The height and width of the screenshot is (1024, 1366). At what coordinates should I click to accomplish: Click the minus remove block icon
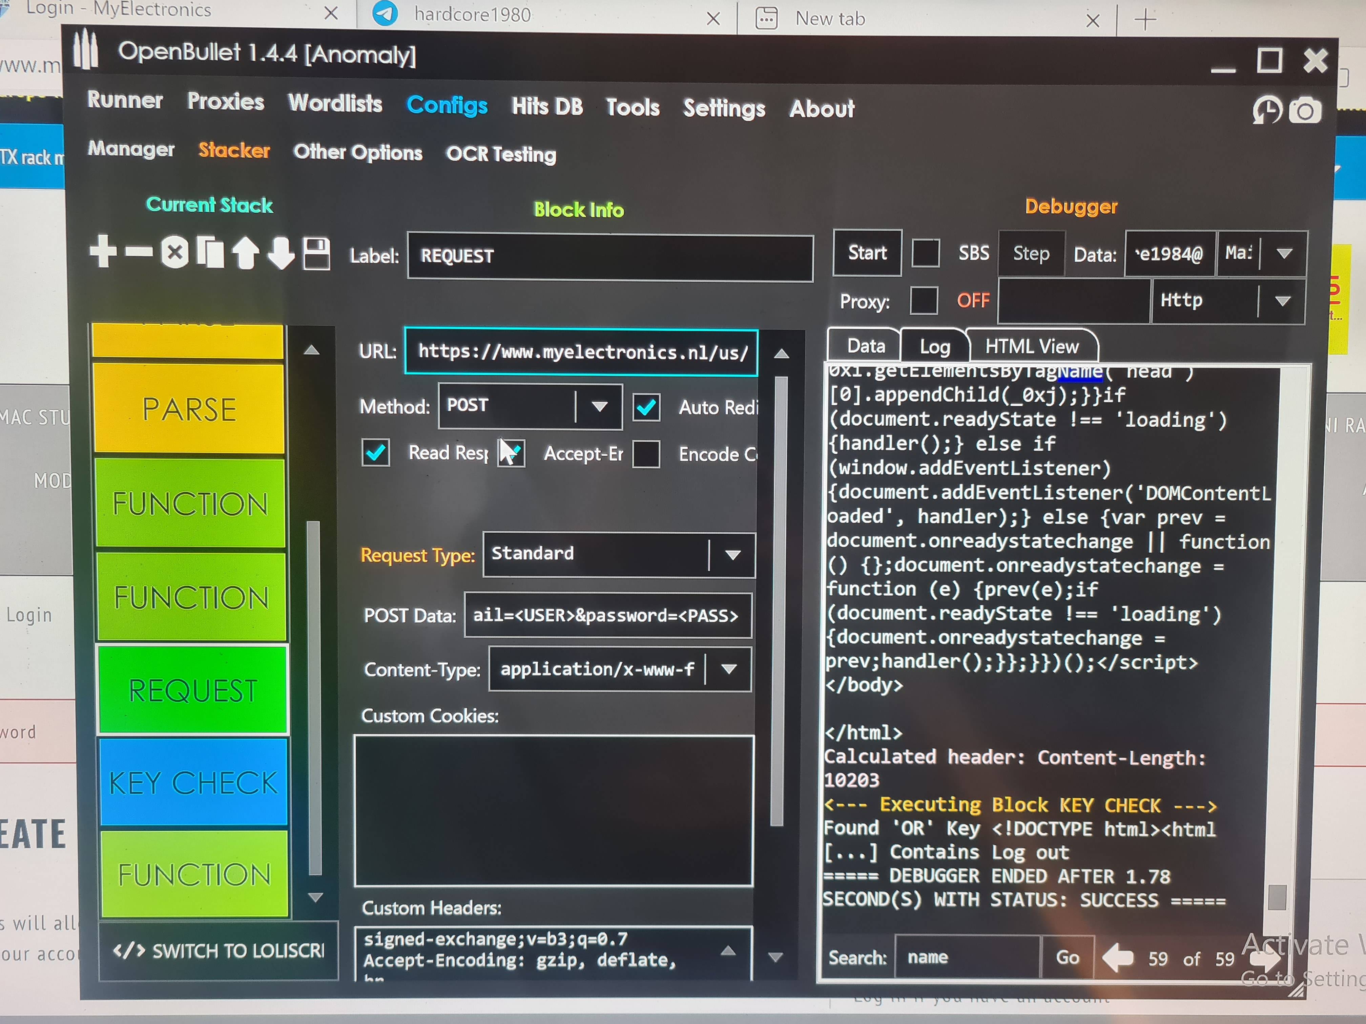tap(139, 251)
